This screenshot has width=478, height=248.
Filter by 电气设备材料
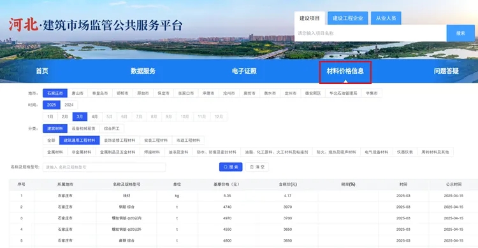377,152
